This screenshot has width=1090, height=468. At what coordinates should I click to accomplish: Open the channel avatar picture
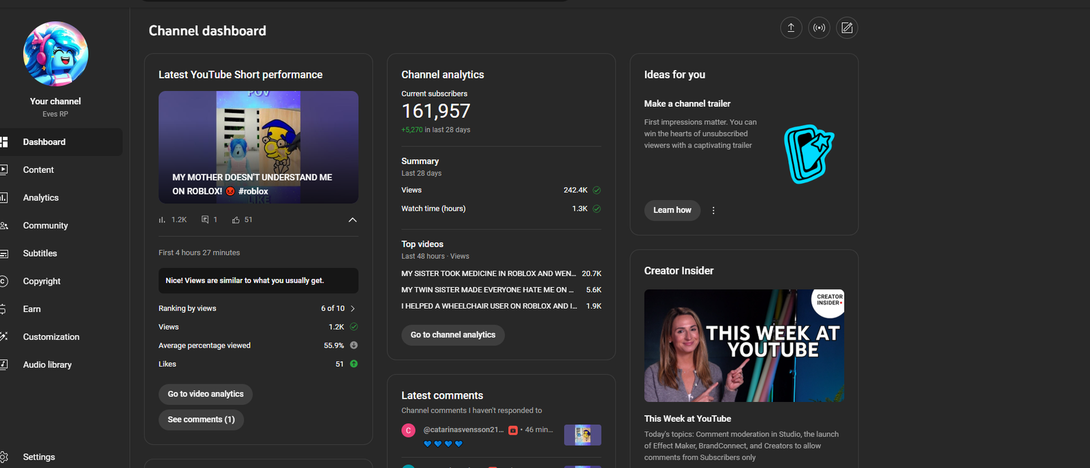point(56,54)
